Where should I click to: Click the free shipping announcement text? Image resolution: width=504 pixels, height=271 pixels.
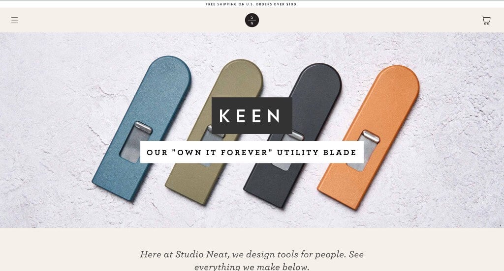252,4
